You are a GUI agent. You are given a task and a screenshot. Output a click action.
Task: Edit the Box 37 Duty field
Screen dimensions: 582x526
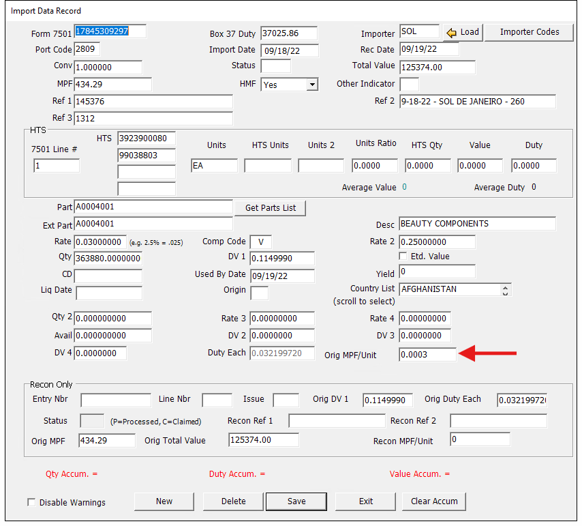[289, 33]
